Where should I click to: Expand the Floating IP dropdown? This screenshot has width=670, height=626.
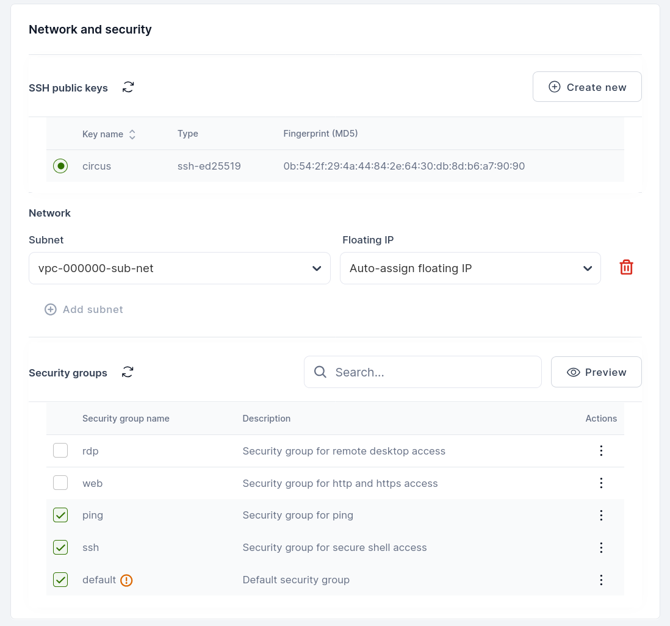coord(470,268)
